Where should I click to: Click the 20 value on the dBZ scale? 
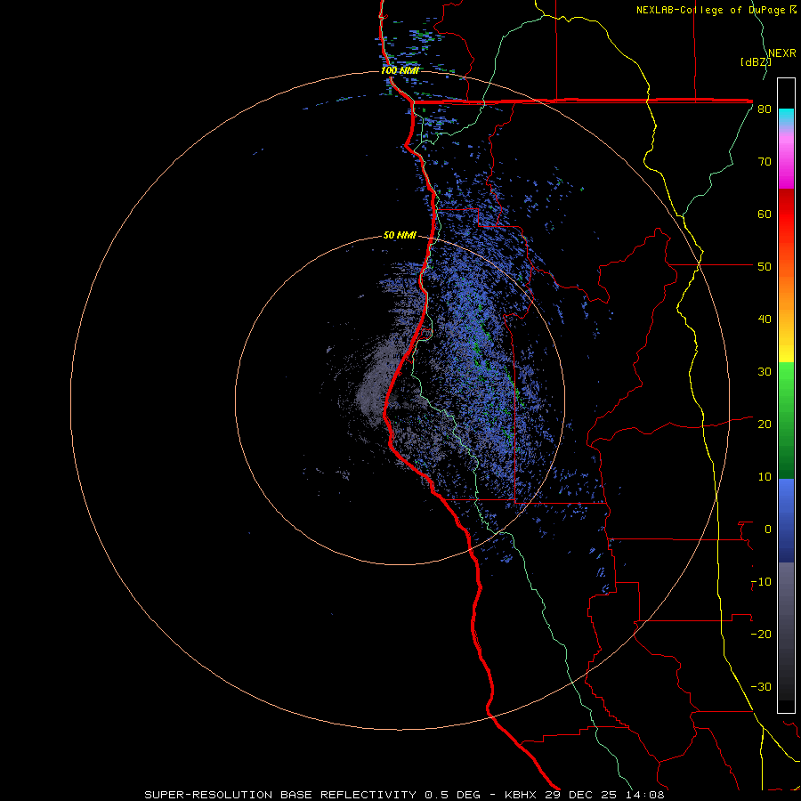[765, 424]
